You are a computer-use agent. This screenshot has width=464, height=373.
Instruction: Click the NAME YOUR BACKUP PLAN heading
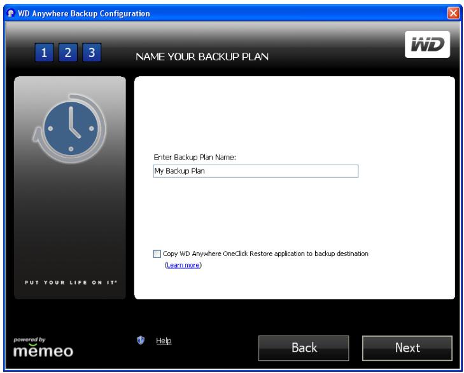click(202, 57)
